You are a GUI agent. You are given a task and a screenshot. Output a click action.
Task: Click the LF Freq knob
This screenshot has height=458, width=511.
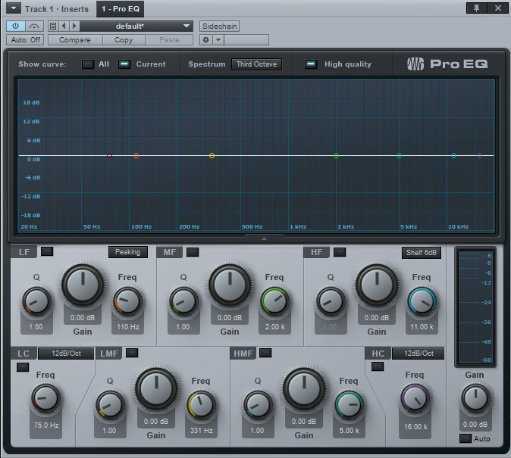point(127,302)
